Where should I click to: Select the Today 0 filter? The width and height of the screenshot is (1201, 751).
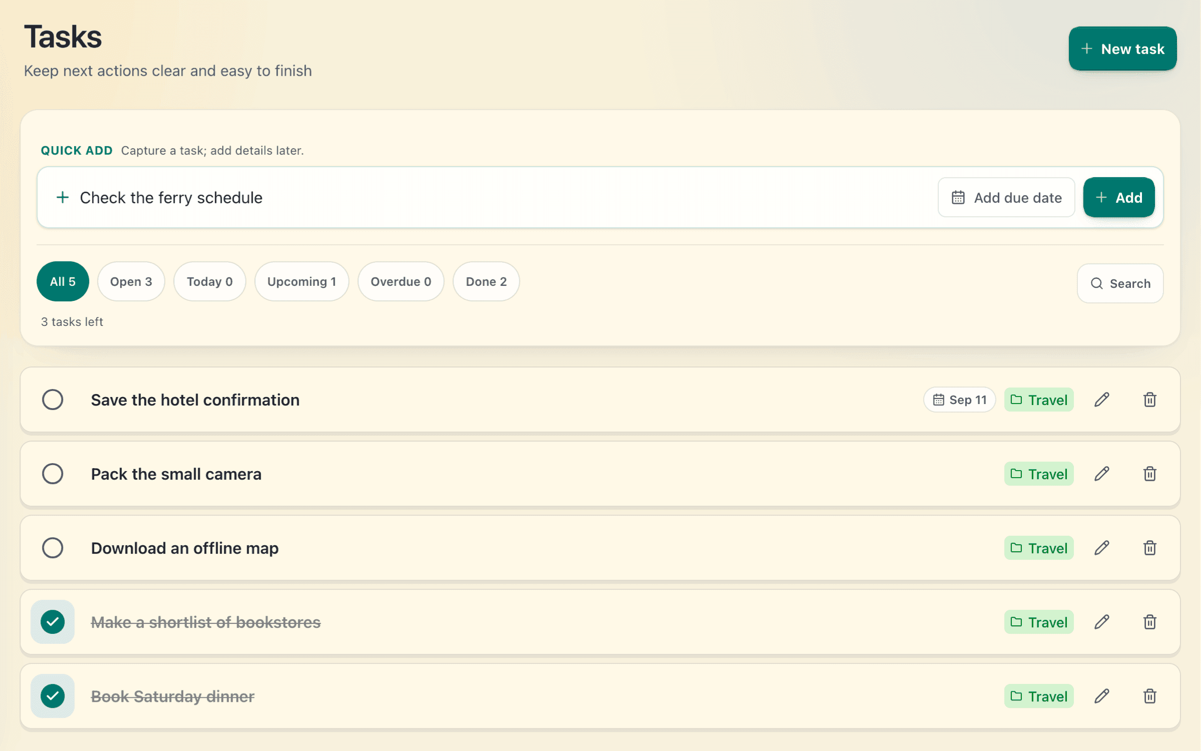210,281
